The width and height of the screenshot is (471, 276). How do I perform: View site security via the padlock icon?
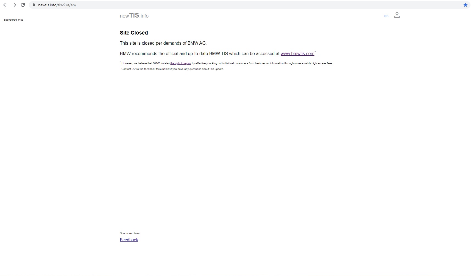[x=34, y=5]
